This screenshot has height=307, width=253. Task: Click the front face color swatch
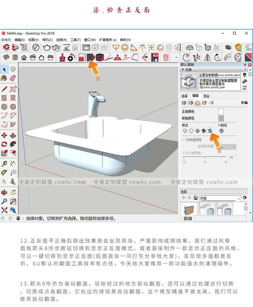pyautogui.click(x=221, y=111)
